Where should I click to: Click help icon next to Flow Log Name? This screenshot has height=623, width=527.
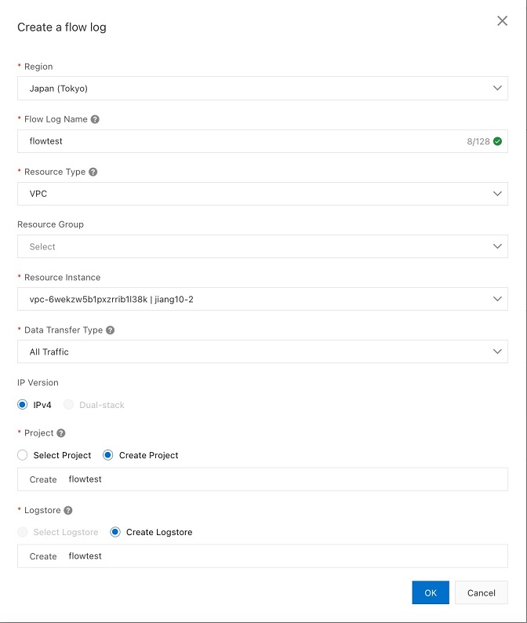click(x=95, y=119)
